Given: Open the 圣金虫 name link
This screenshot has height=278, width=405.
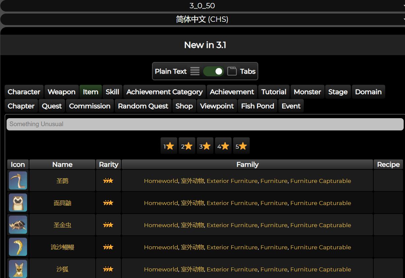Looking at the screenshot, I should click(62, 225).
